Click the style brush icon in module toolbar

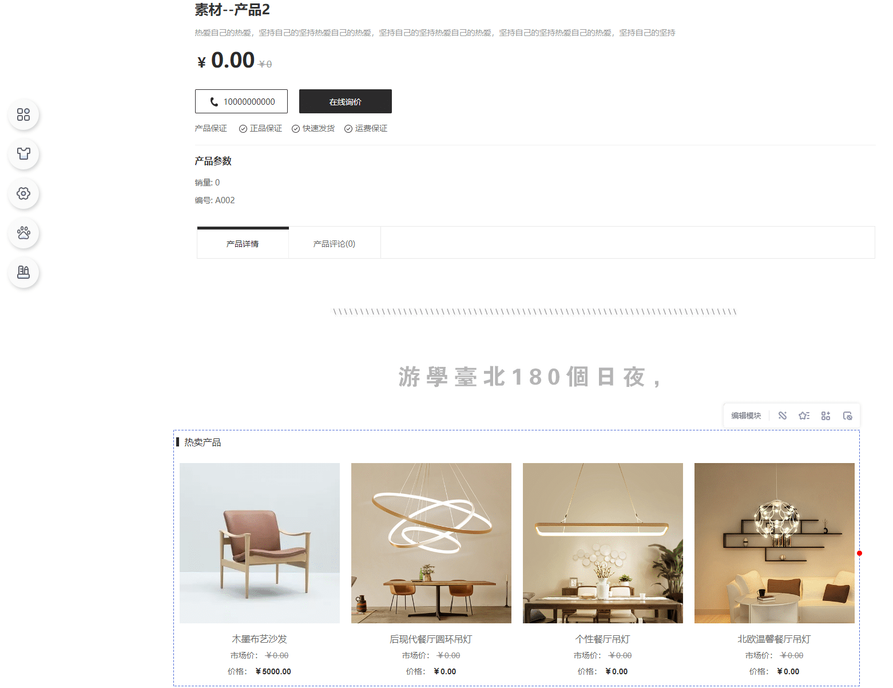[782, 416]
